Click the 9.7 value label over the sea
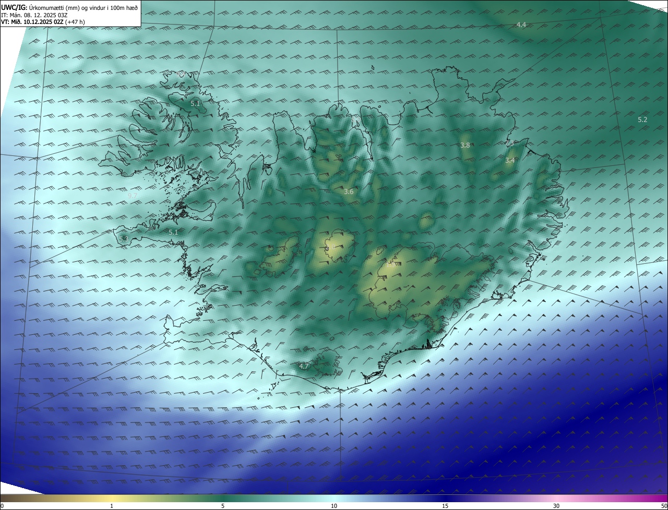The width and height of the screenshot is (668, 510). [x=132, y=196]
